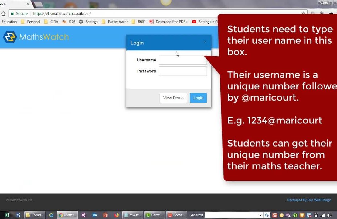The height and width of the screenshot is (219, 337).
Task: Click the Address toolbar refresh arrows
Action: [267, 215]
